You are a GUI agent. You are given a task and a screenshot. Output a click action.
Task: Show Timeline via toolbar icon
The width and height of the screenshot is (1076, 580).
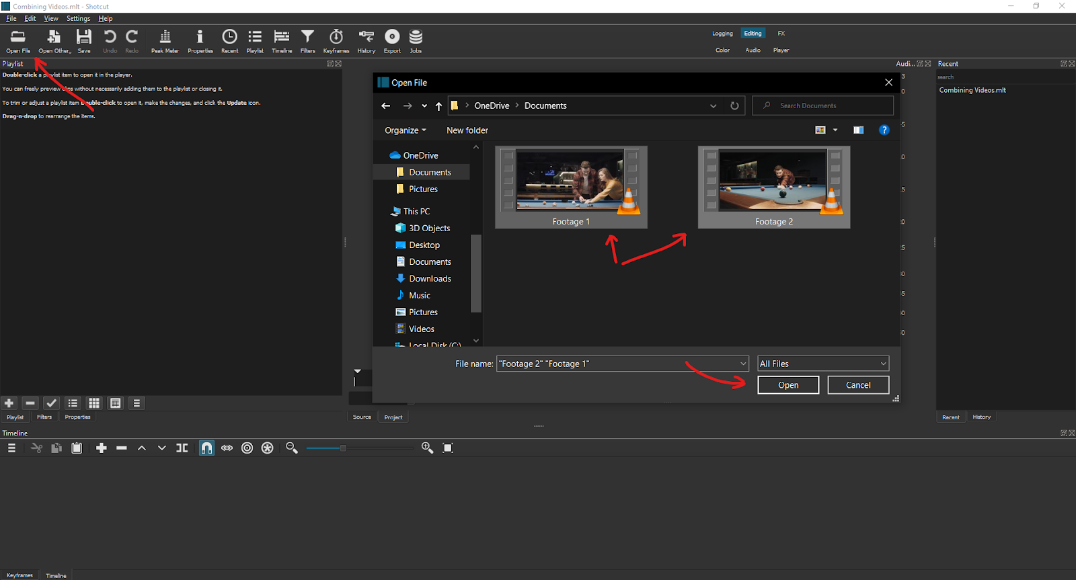282,41
